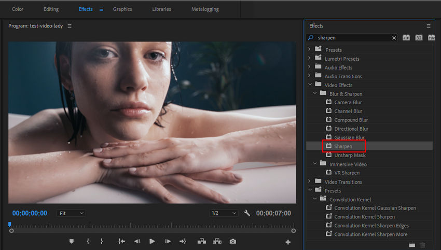Click the right zoom scroll bar handle
The height and width of the screenshot is (250, 441).
tap(293, 231)
